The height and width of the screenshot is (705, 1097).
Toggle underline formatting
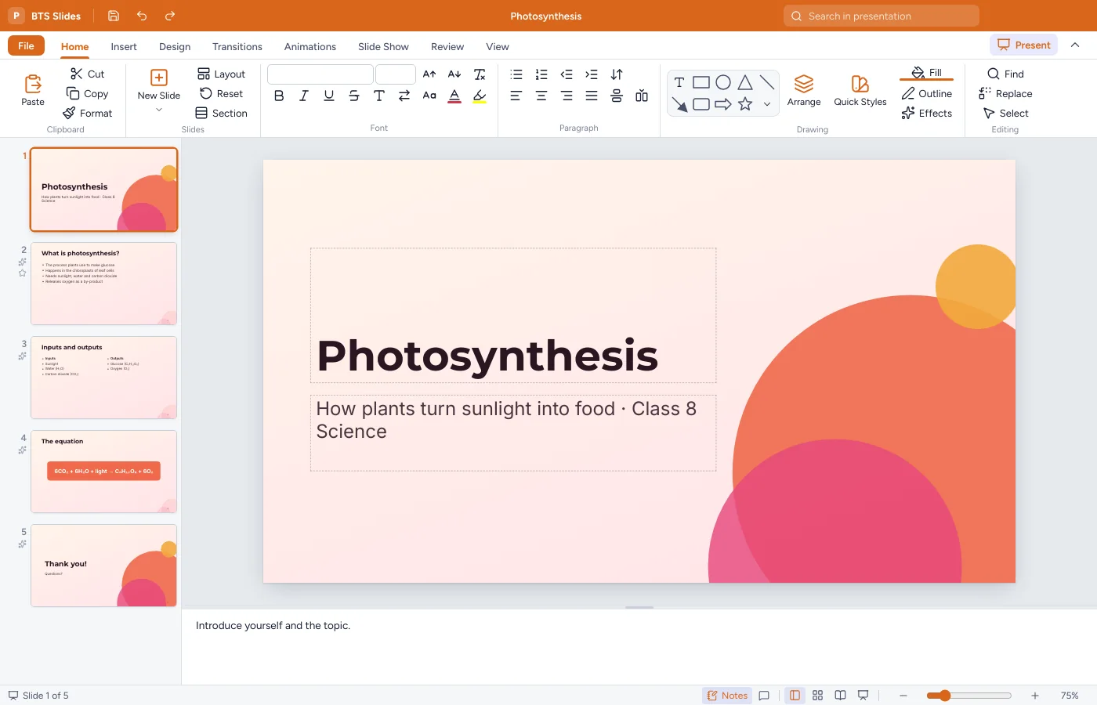[329, 96]
